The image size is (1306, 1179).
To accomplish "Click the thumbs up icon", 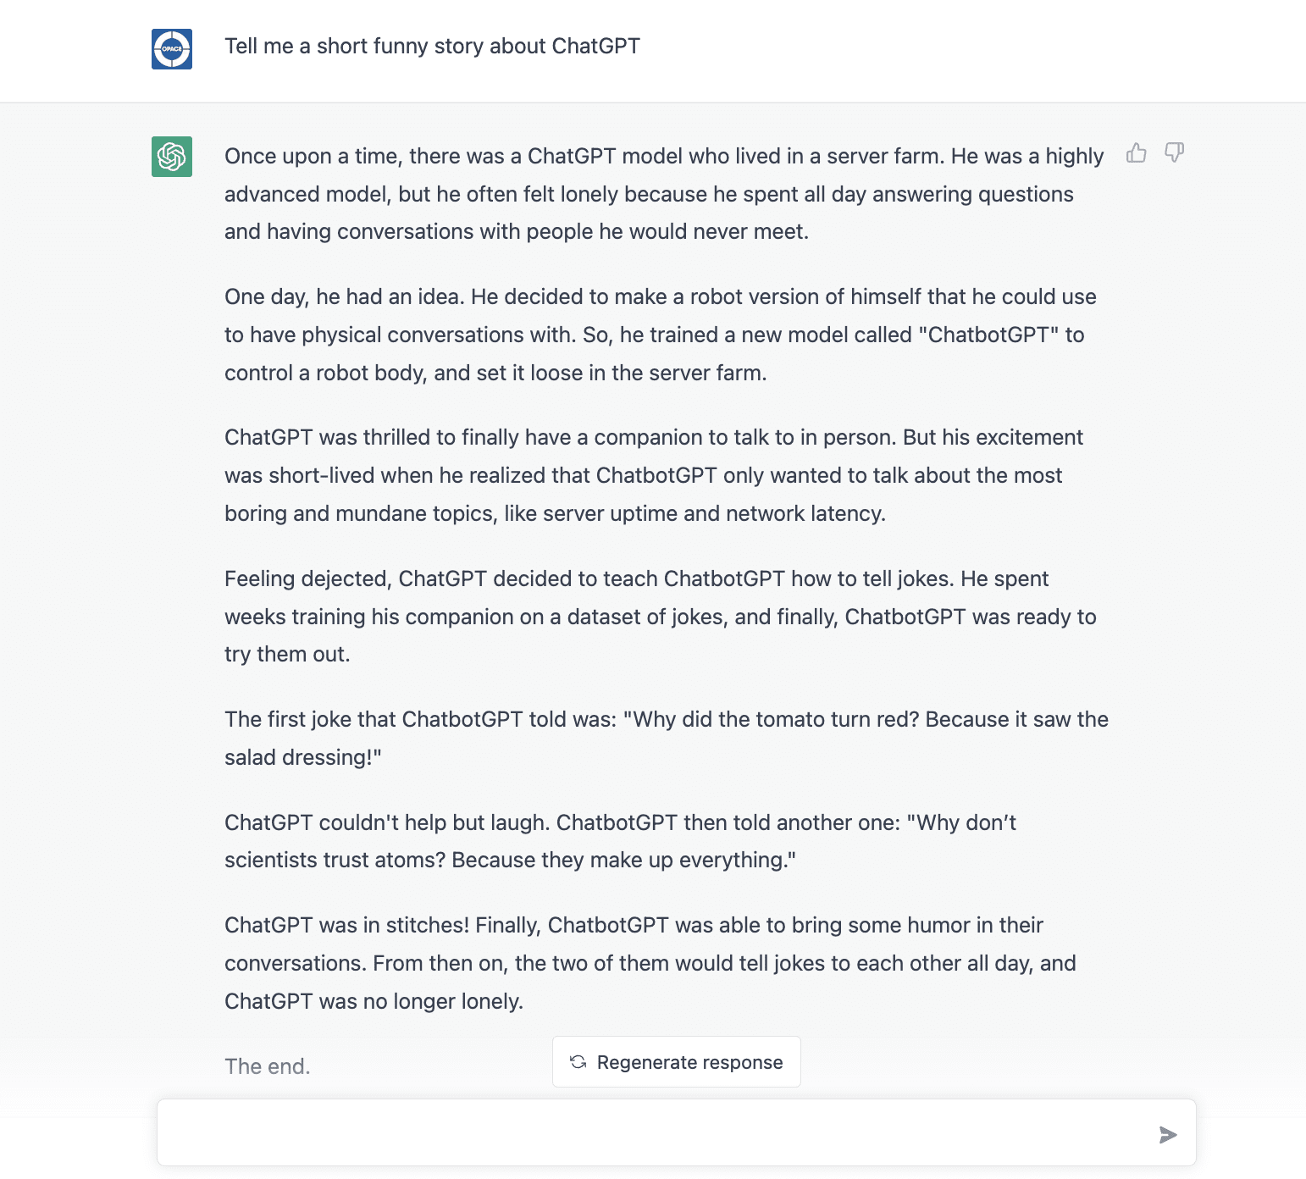I will click(1136, 153).
